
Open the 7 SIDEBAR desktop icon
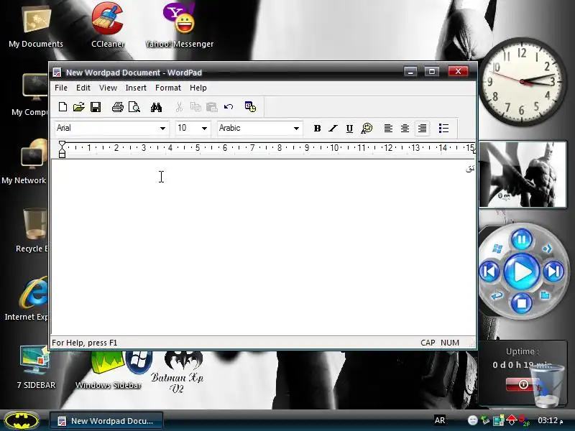[x=36, y=367]
